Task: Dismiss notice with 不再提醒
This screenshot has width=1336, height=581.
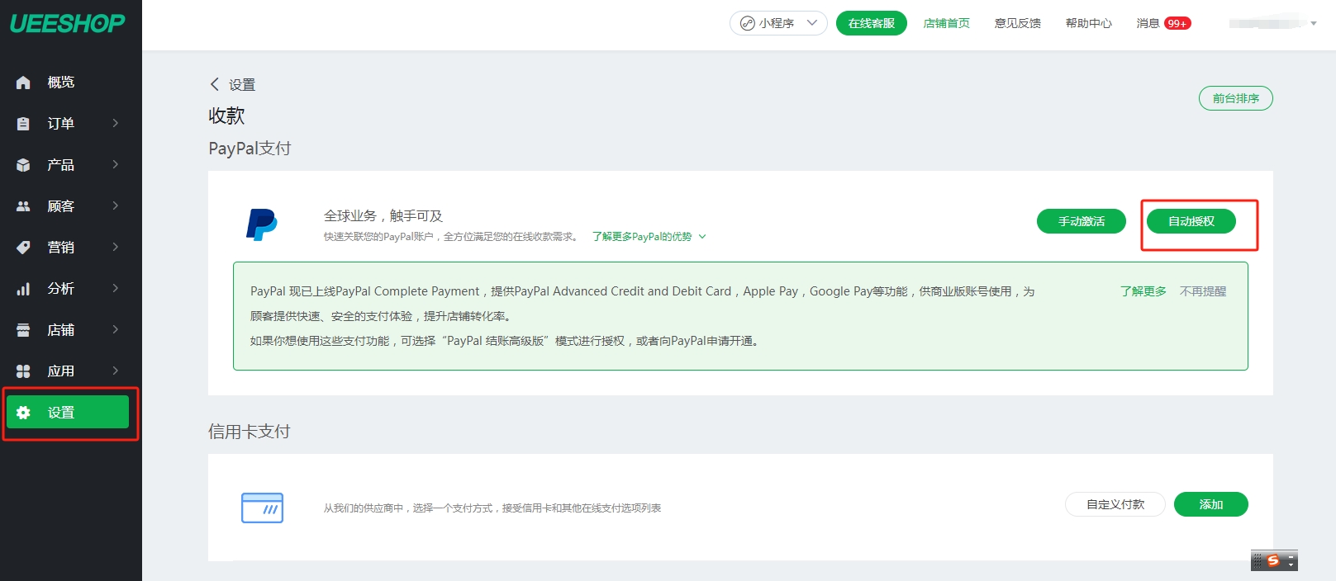Action: click(1203, 291)
